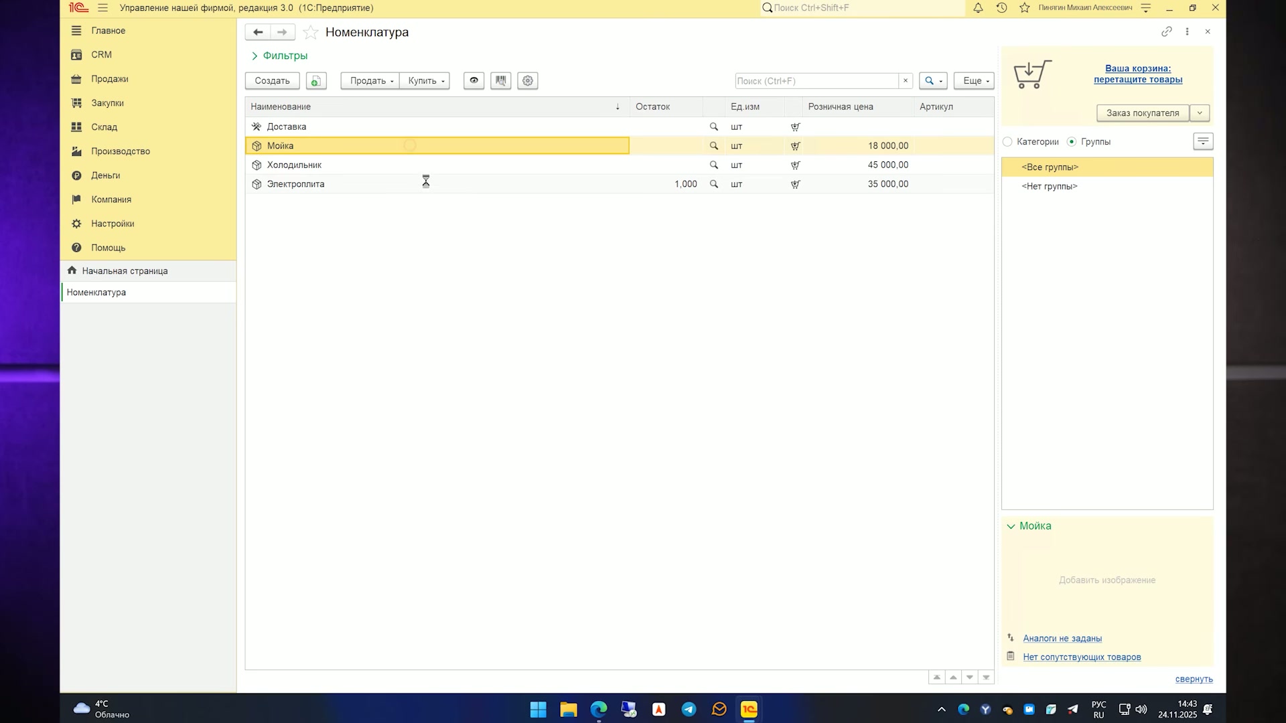The image size is (1286, 723).
Task: Clear the list search field
Action: [x=906, y=81]
